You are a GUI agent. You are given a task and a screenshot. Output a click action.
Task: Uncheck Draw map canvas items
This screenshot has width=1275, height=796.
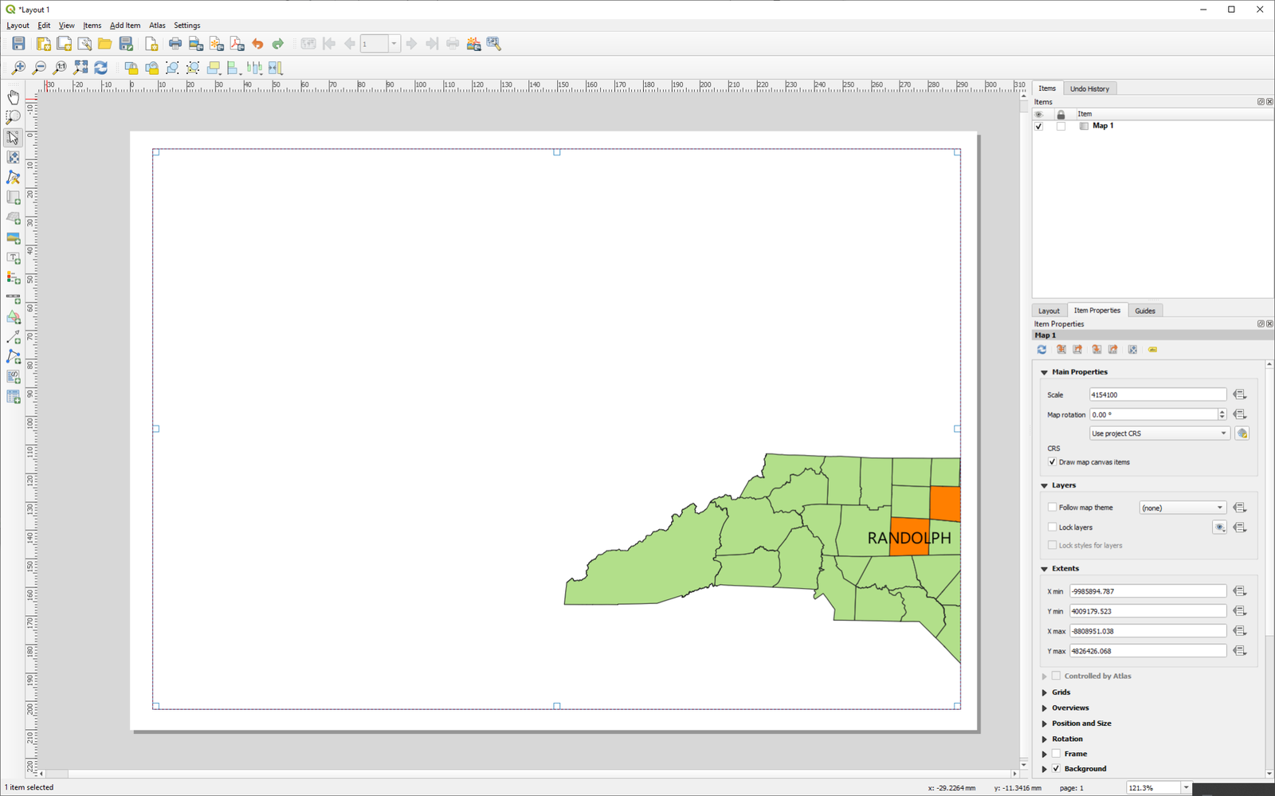tap(1053, 462)
